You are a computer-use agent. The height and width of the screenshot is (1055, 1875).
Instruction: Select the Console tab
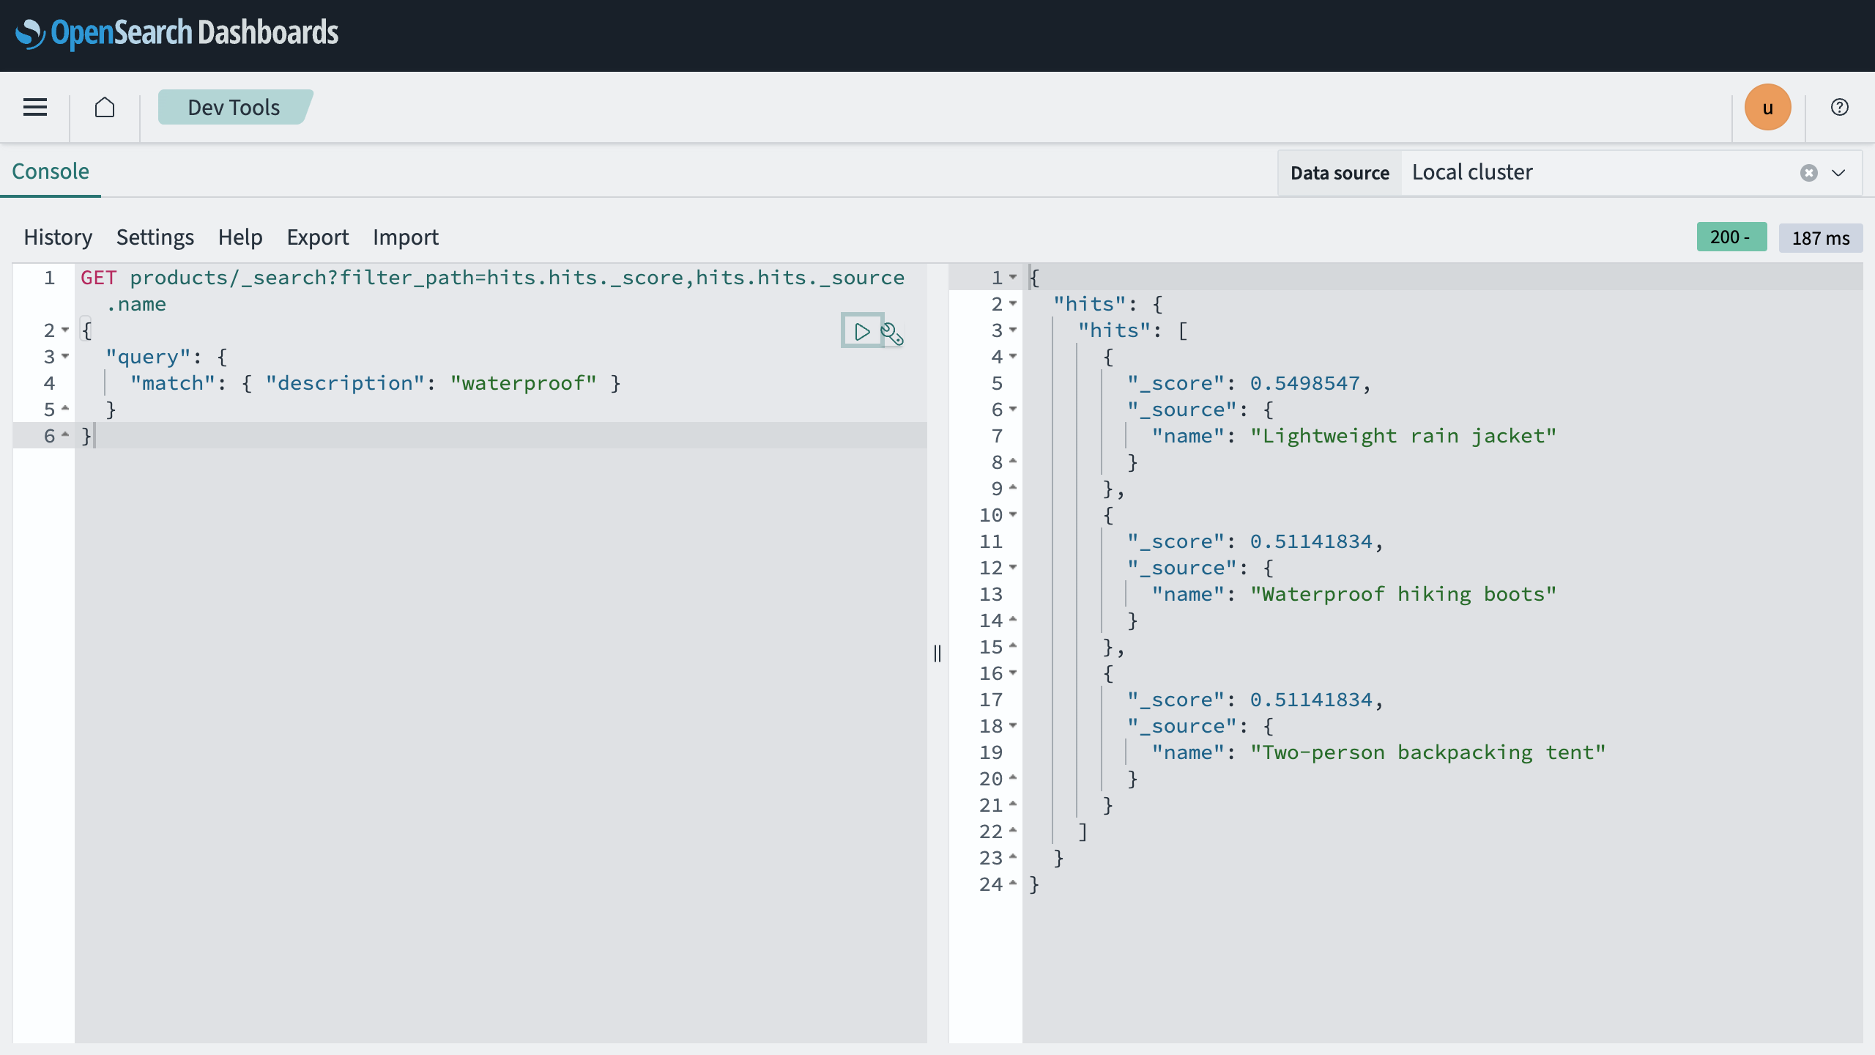(51, 171)
